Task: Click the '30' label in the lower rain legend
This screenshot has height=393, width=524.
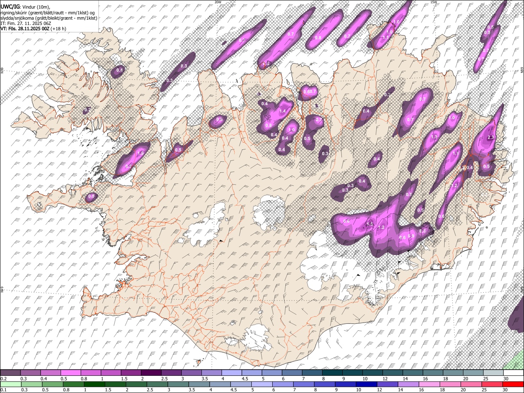Action: pos(506,390)
